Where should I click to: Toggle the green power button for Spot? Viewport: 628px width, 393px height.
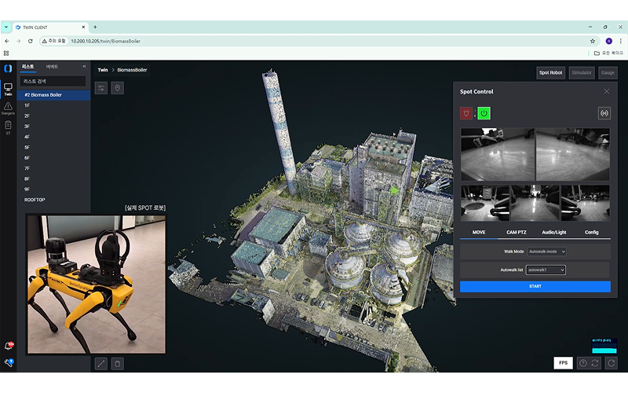[484, 113]
